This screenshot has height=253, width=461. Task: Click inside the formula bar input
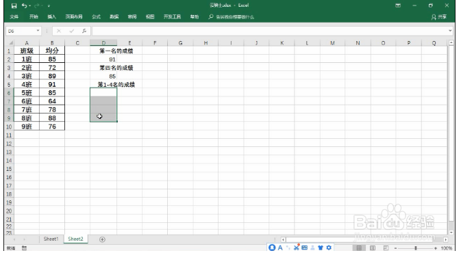point(270,31)
